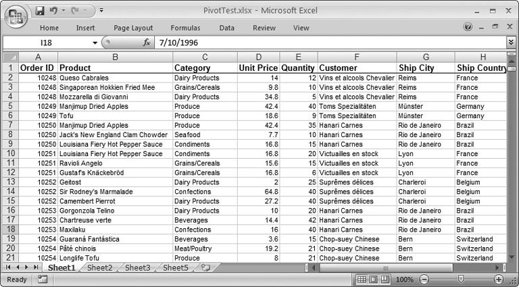Click the Undo icon
This screenshot has height=287, width=519.
pos(55,11)
